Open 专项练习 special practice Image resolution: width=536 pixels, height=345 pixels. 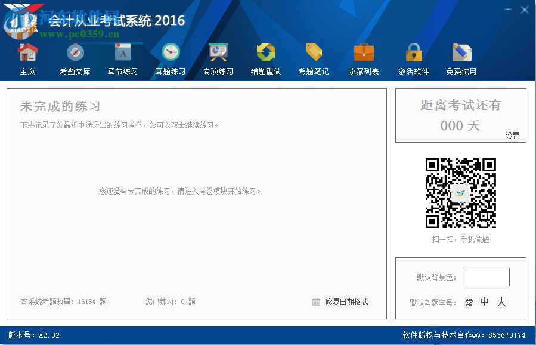[x=218, y=59]
